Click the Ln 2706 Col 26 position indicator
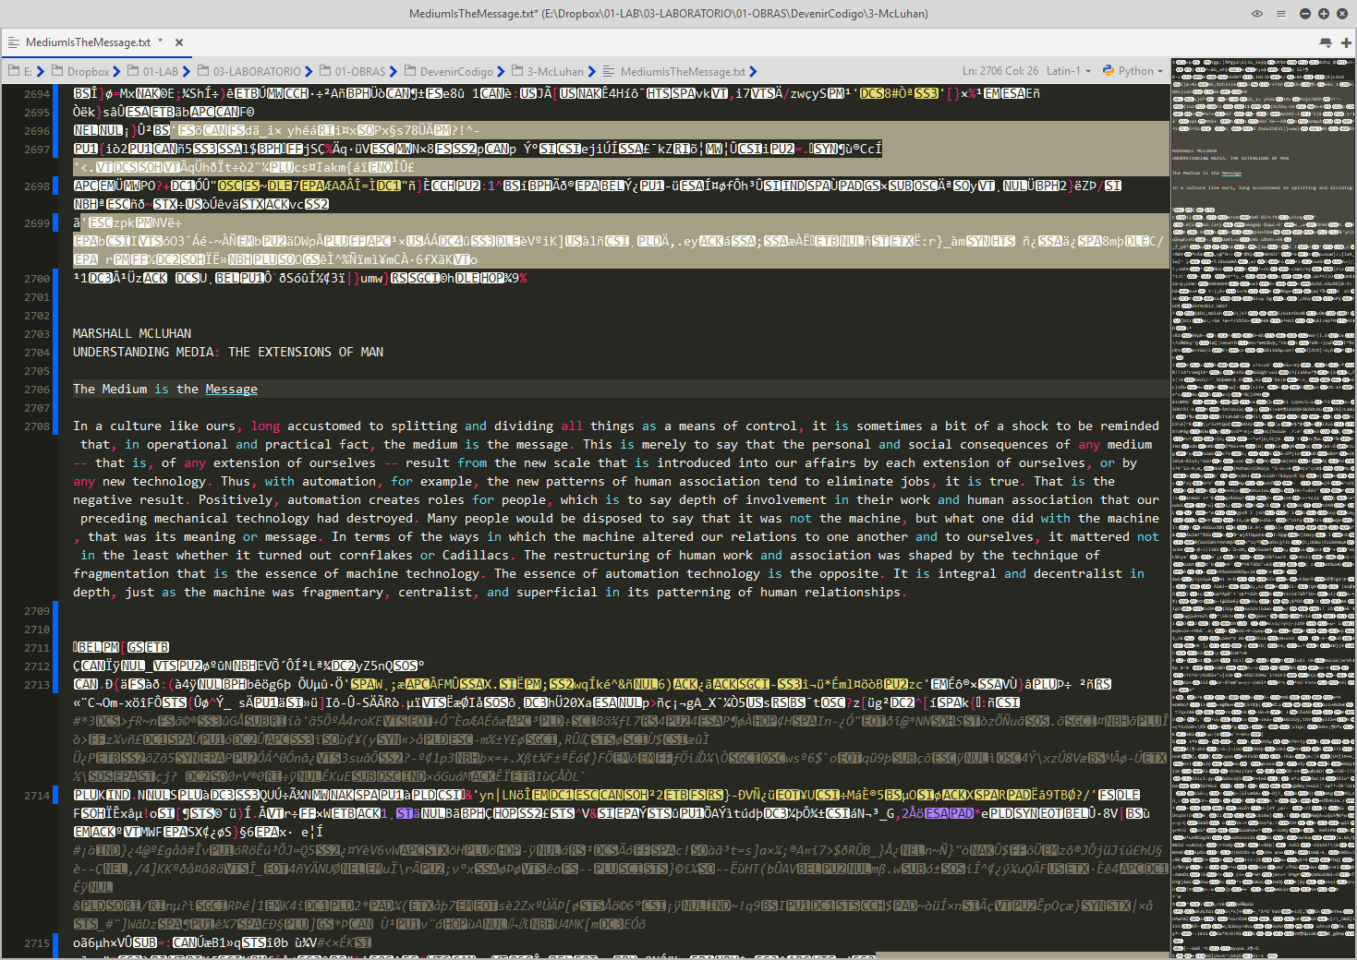The image size is (1357, 960). [1000, 71]
